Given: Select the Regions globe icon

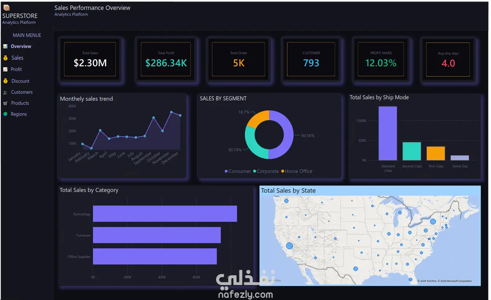Looking at the screenshot, I should click(x=5, y=114).
